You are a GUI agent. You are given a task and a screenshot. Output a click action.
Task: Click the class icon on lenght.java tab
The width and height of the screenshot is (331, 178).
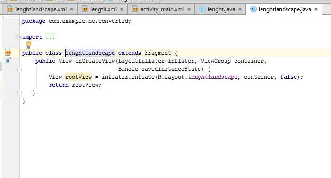[x=202, y=9]
